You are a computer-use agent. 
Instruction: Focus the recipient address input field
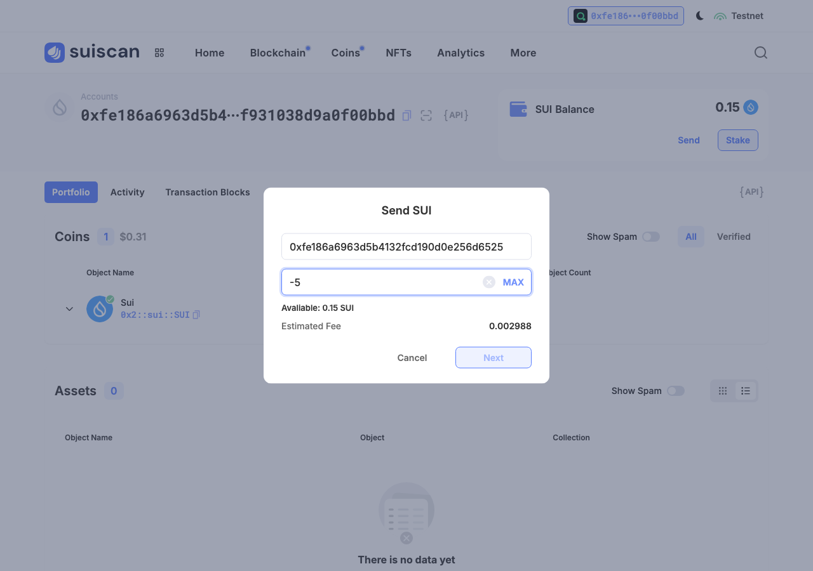point(406,247)
